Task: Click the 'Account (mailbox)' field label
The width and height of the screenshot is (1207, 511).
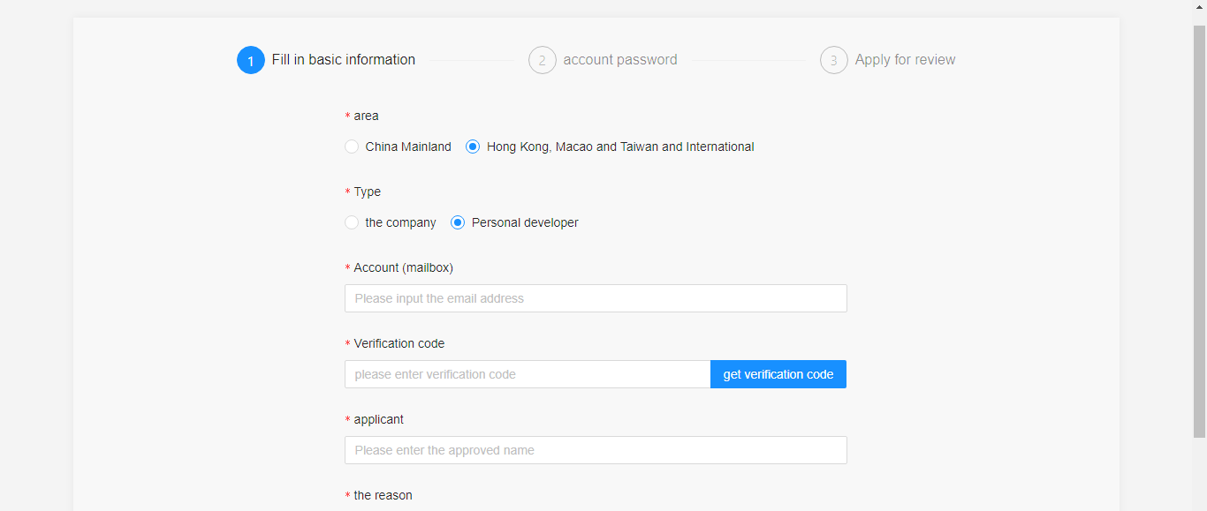Action: point(403,267)
